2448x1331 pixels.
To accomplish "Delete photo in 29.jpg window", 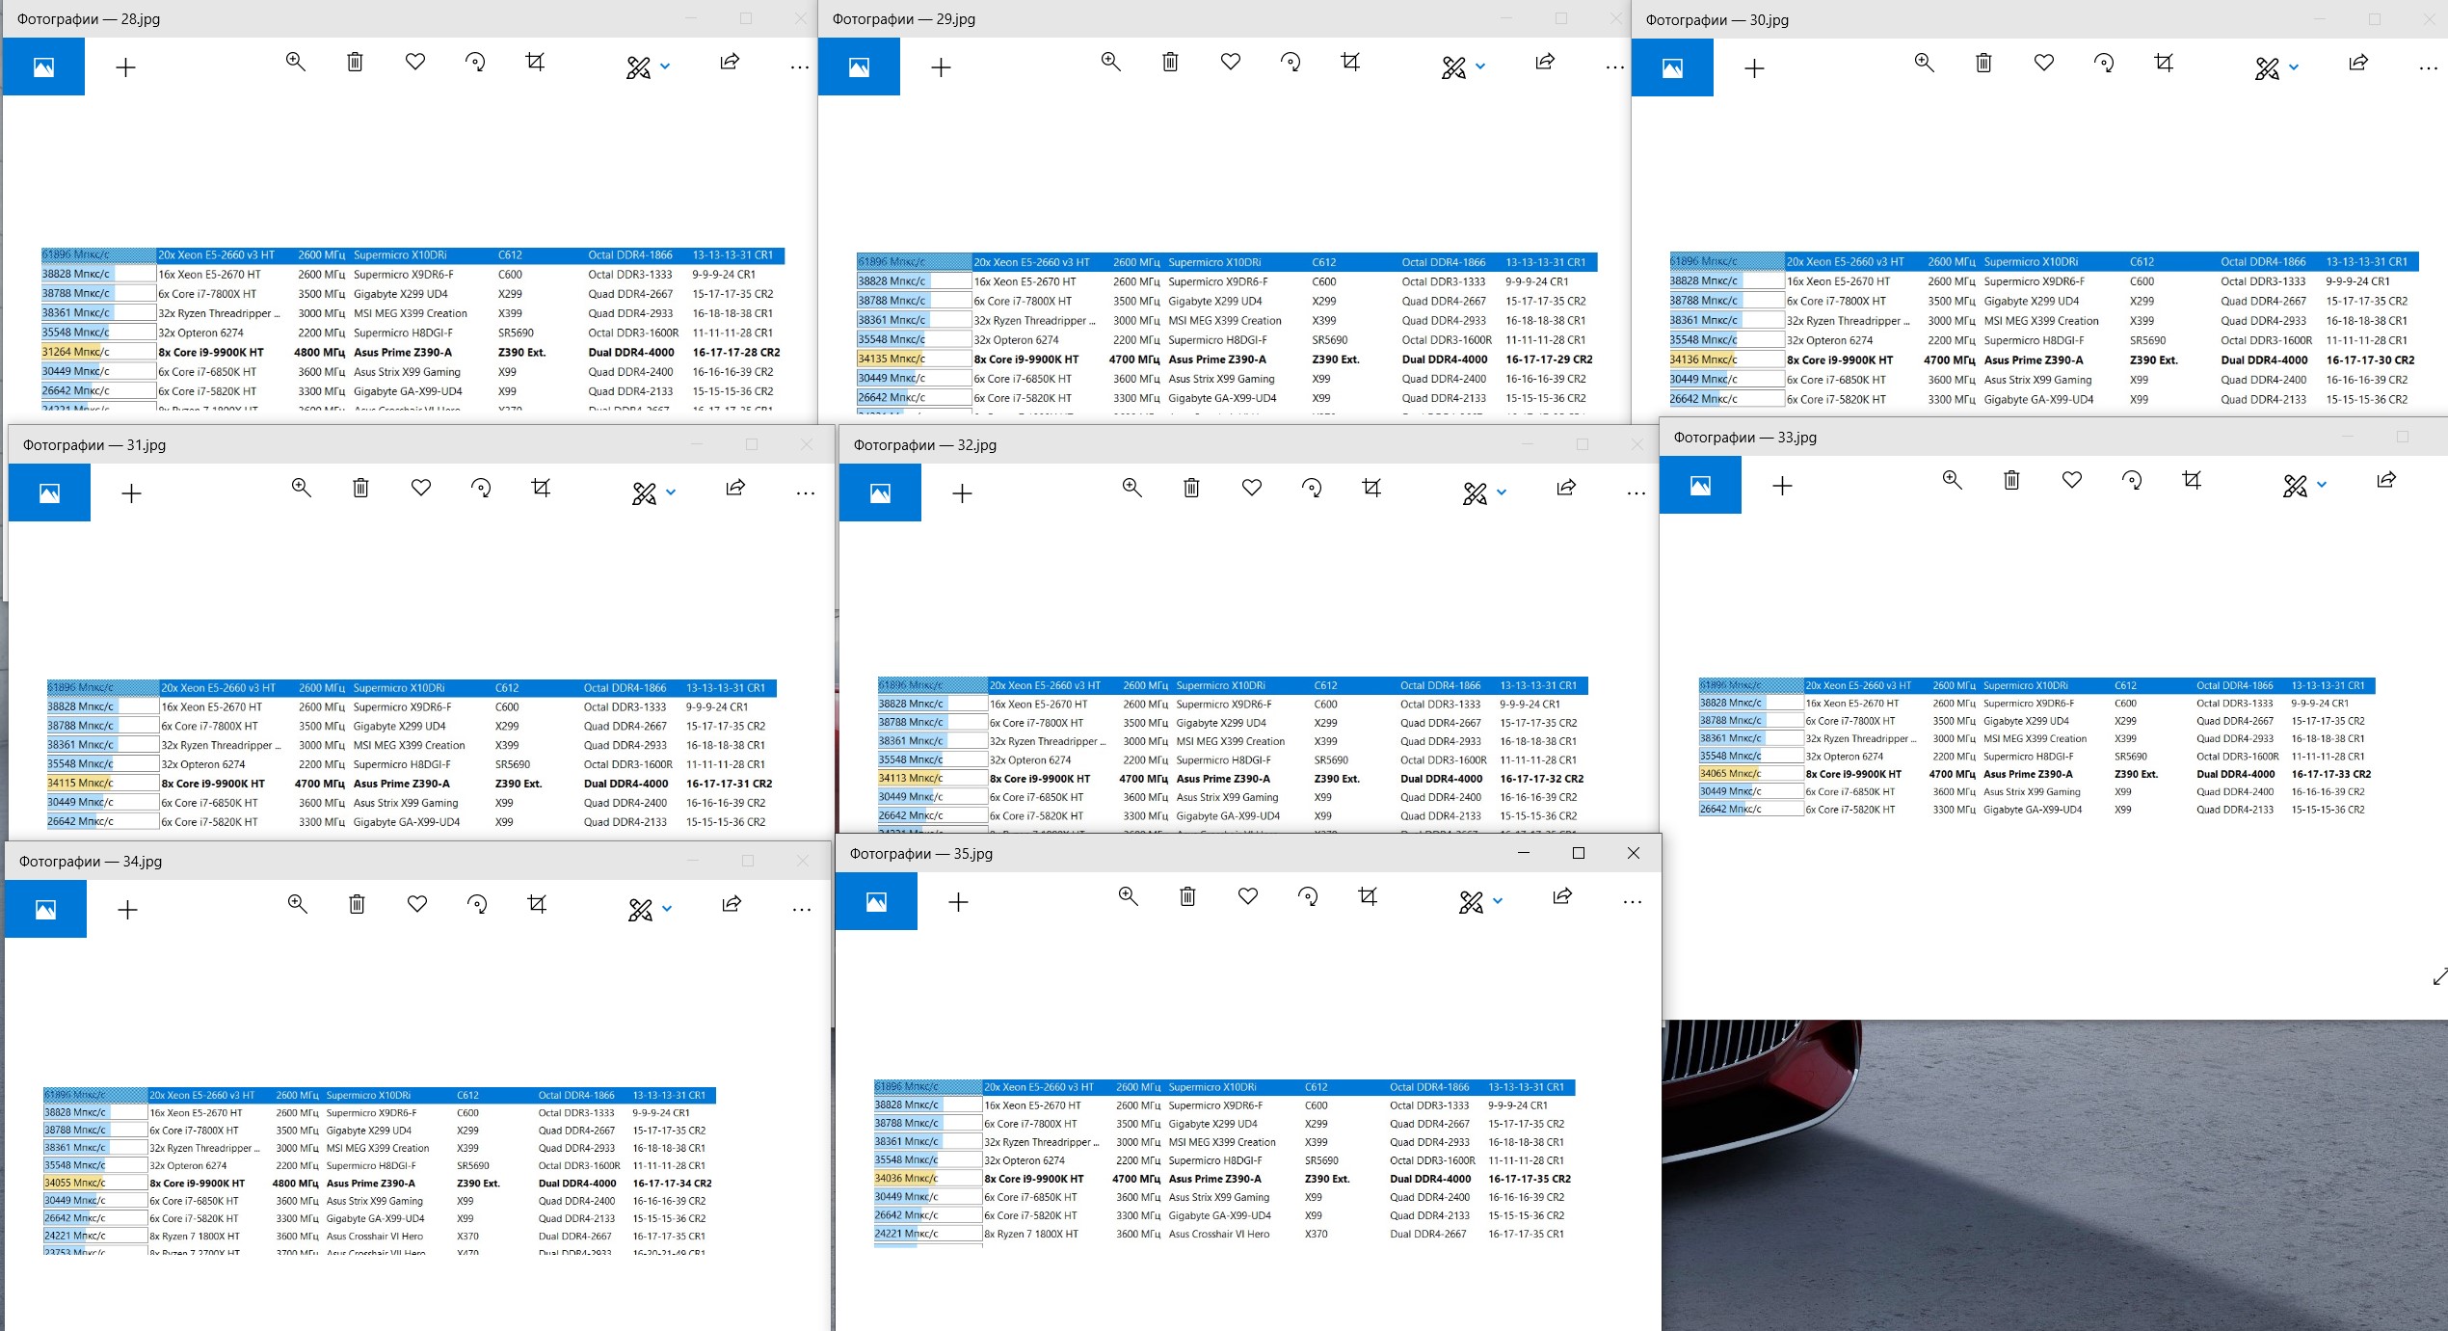I will [1170, 63].
